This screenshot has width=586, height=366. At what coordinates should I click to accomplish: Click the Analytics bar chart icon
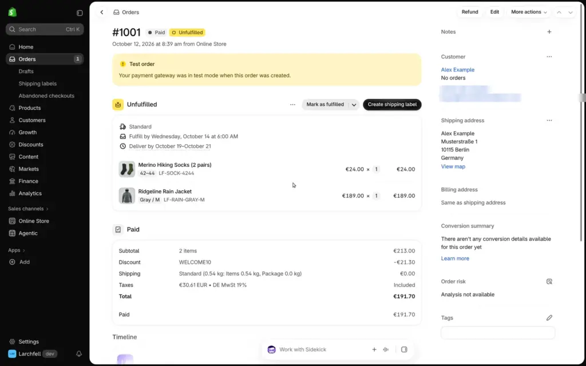pos(13,193)
